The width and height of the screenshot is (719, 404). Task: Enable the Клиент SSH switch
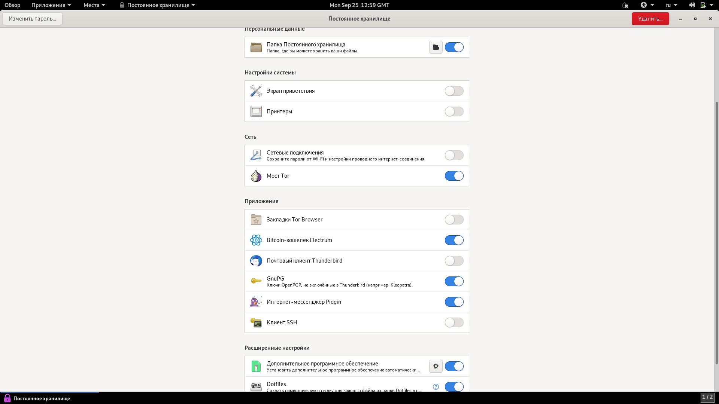454,322
